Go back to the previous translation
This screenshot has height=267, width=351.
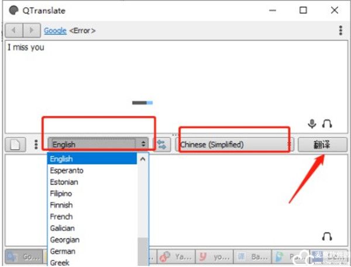14,30
